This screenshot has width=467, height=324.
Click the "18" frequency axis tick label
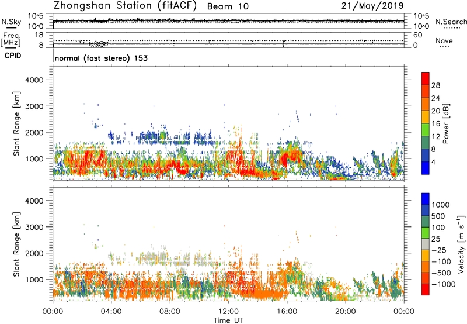[39, 35]
